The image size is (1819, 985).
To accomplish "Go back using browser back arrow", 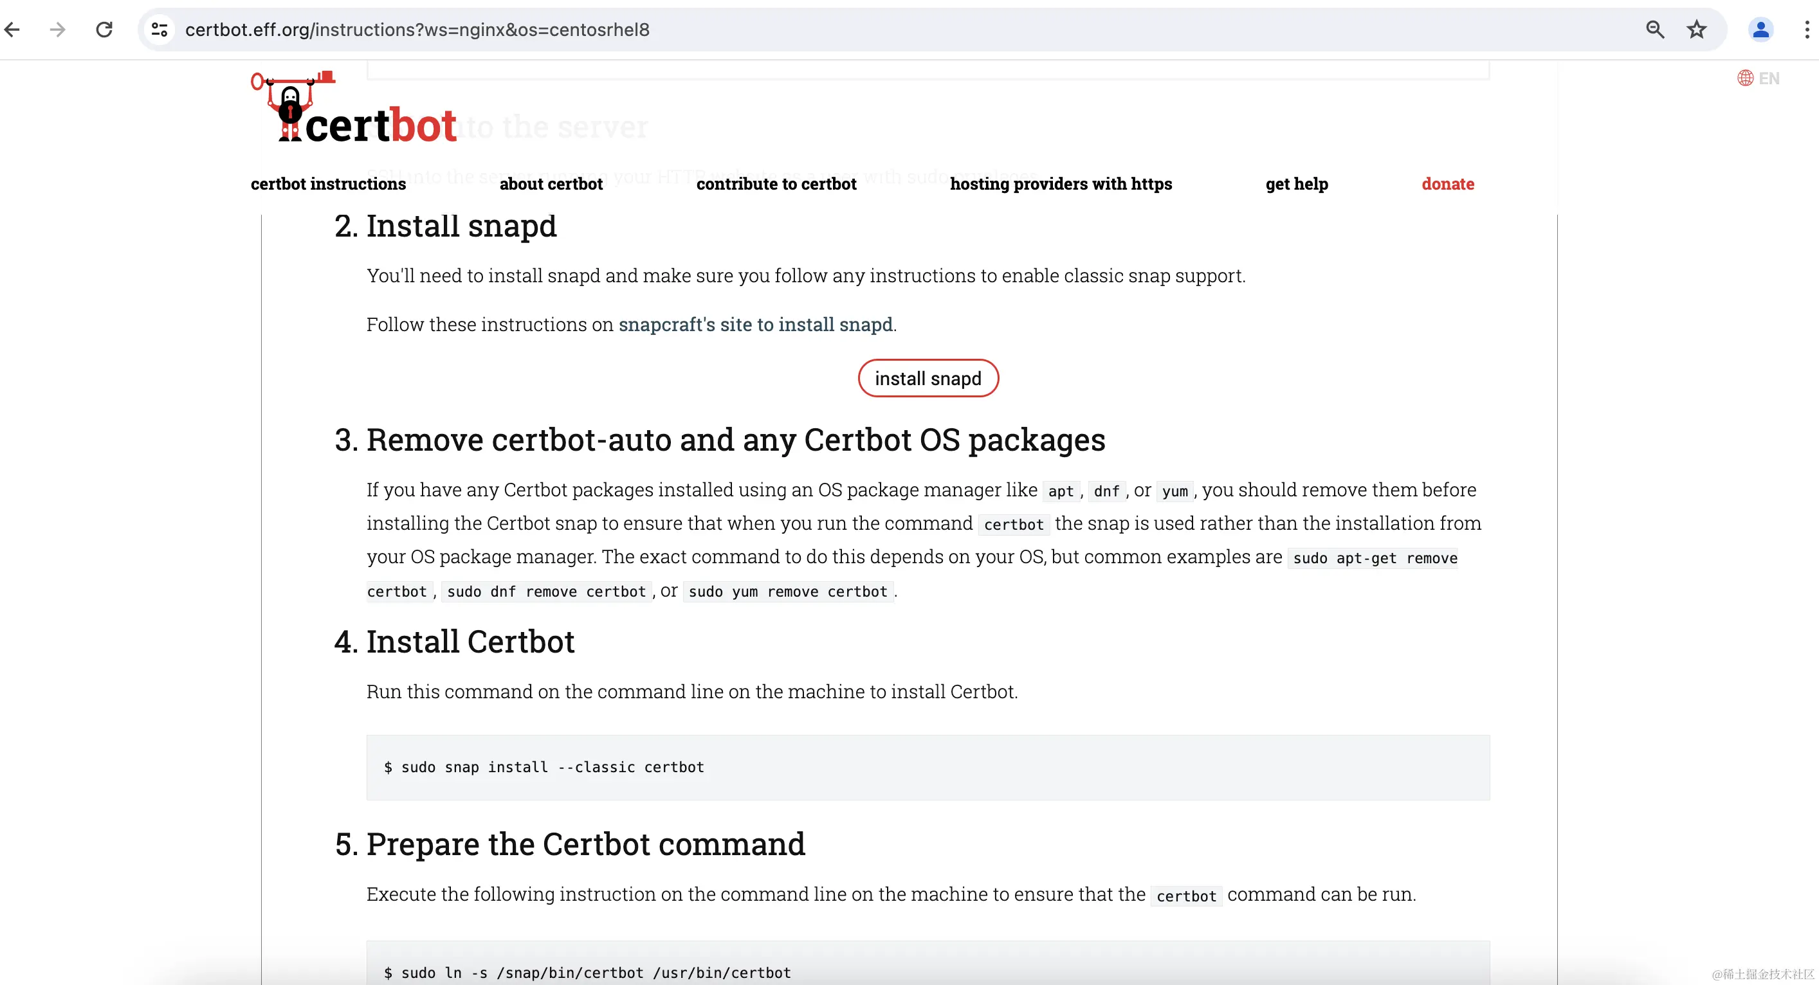I will [x=13, y=30].
